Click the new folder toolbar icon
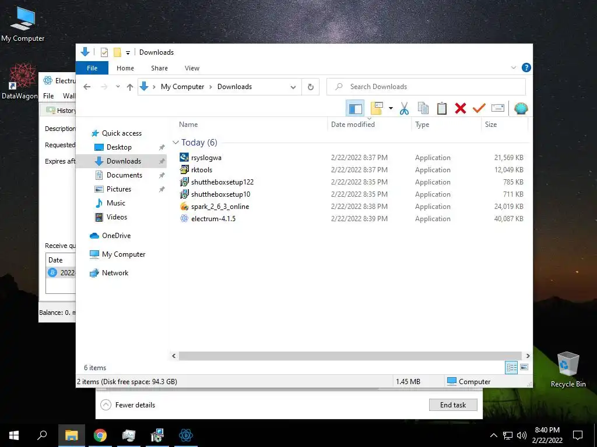This screenshot has height=447, width=597. 377,108
